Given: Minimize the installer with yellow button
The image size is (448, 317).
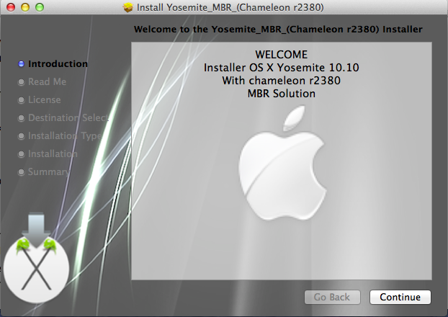Looking at the screenshot, I should (x=25, y=7).
